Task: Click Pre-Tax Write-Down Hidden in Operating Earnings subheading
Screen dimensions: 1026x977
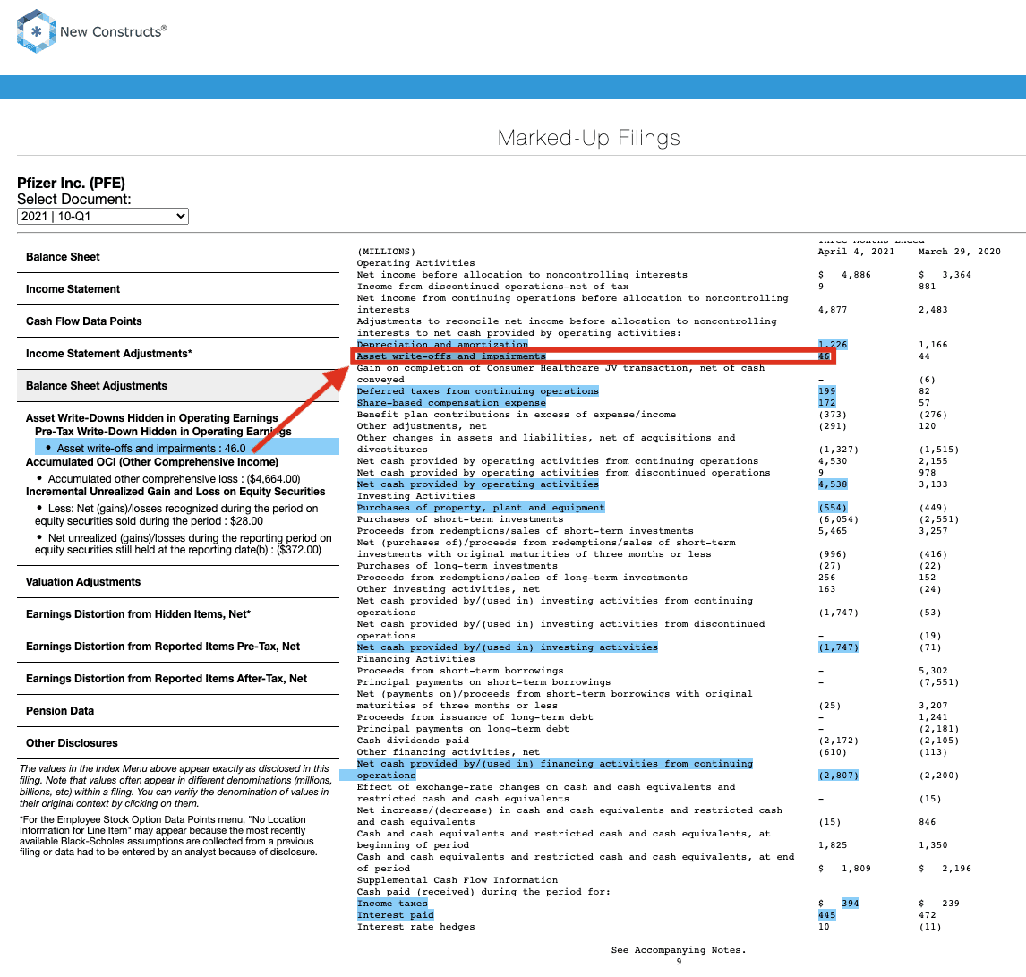Action: click(163, 432)
